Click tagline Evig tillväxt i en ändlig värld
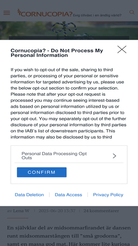 97,15
